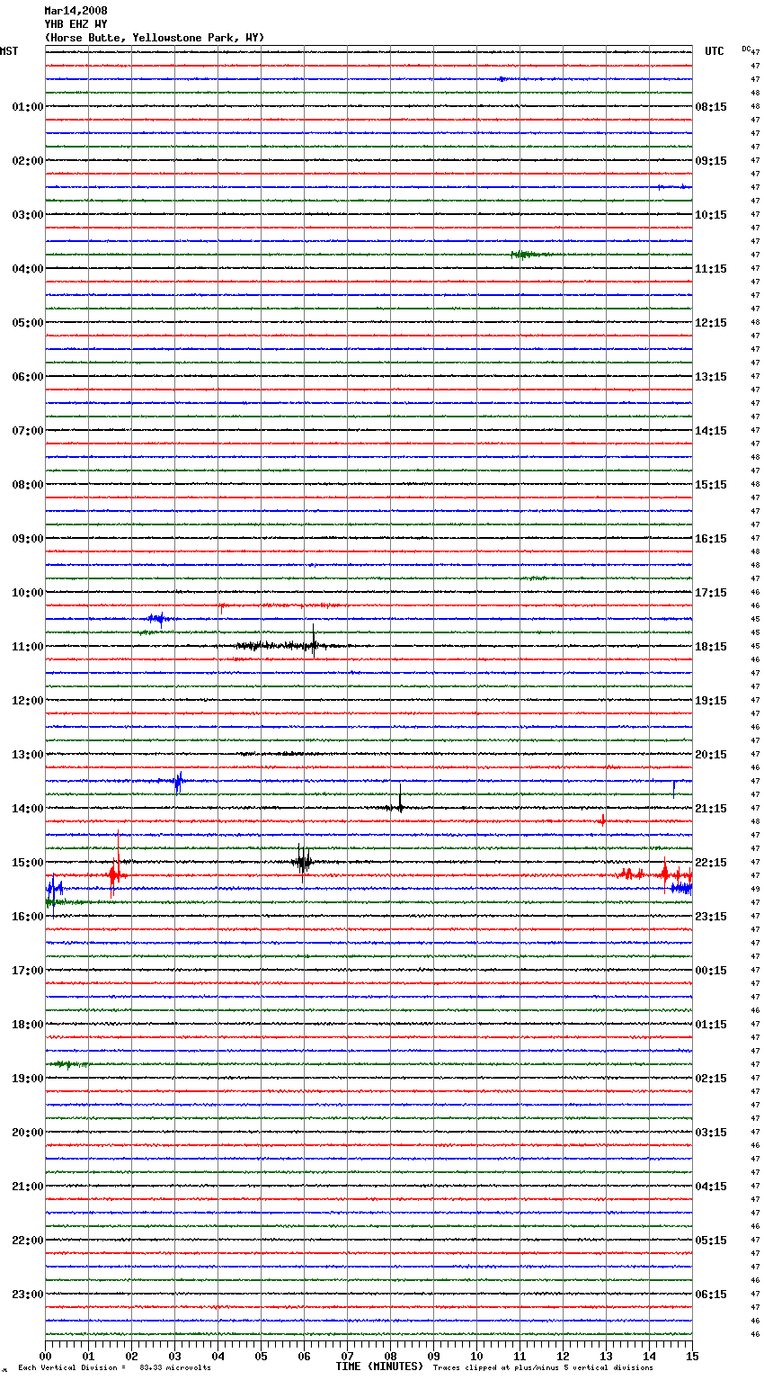This screenshot has width=764, height=1380.
Task: Choose the 19:15 UTC time label
Action: point(711,701)
